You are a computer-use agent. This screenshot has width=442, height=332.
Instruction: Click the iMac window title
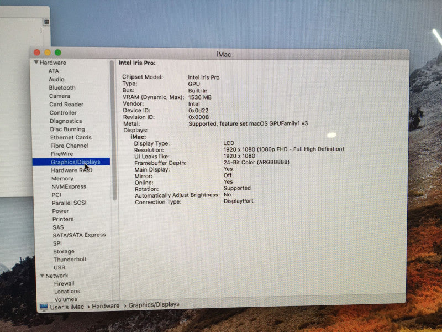tap(224, 54)
